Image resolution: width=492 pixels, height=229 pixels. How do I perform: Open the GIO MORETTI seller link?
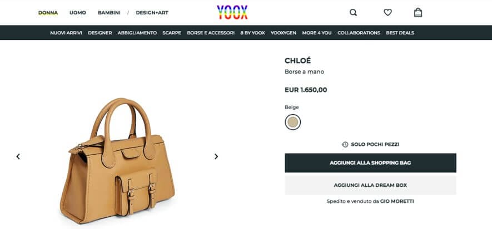[397, 201]
